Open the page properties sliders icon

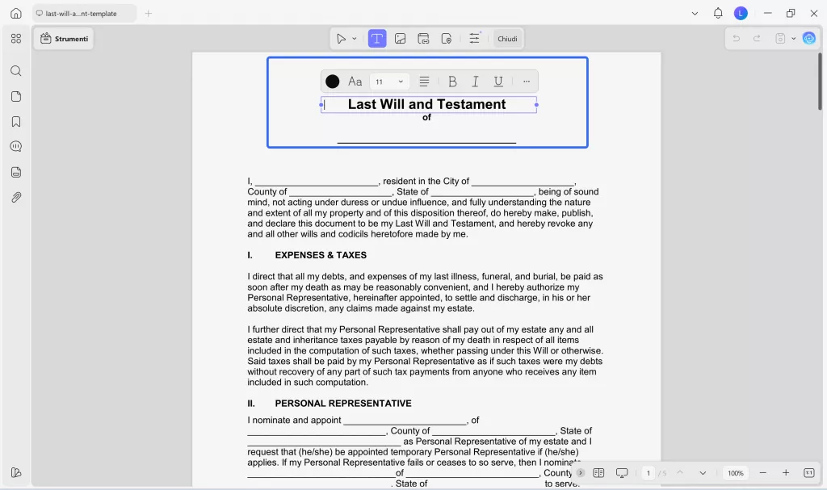click(473, 38)
